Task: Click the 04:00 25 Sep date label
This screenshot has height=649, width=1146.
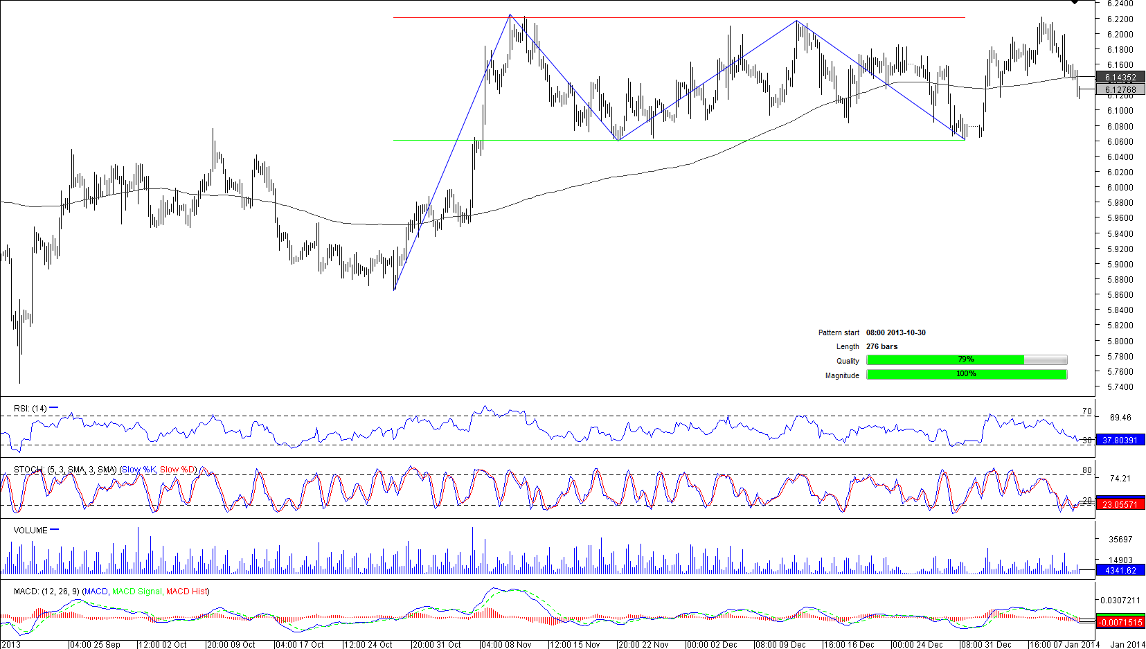Action: (96, 645)
